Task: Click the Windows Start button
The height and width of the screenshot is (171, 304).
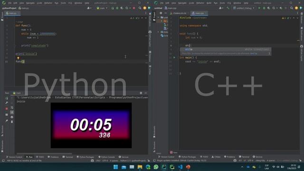Action: pos(116,167)
